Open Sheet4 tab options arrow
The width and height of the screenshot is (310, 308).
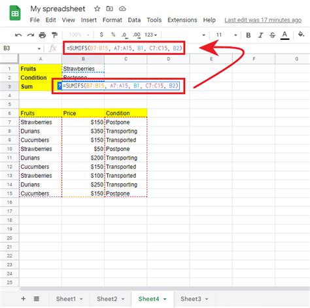165,299
